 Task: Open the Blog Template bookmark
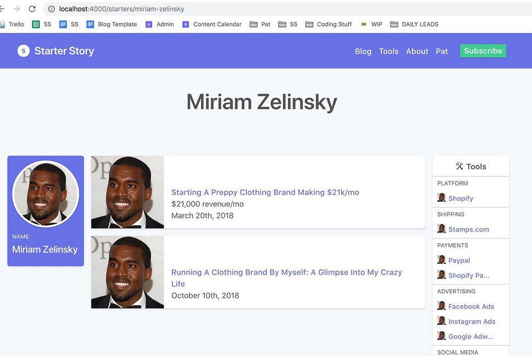click(112, 24)
